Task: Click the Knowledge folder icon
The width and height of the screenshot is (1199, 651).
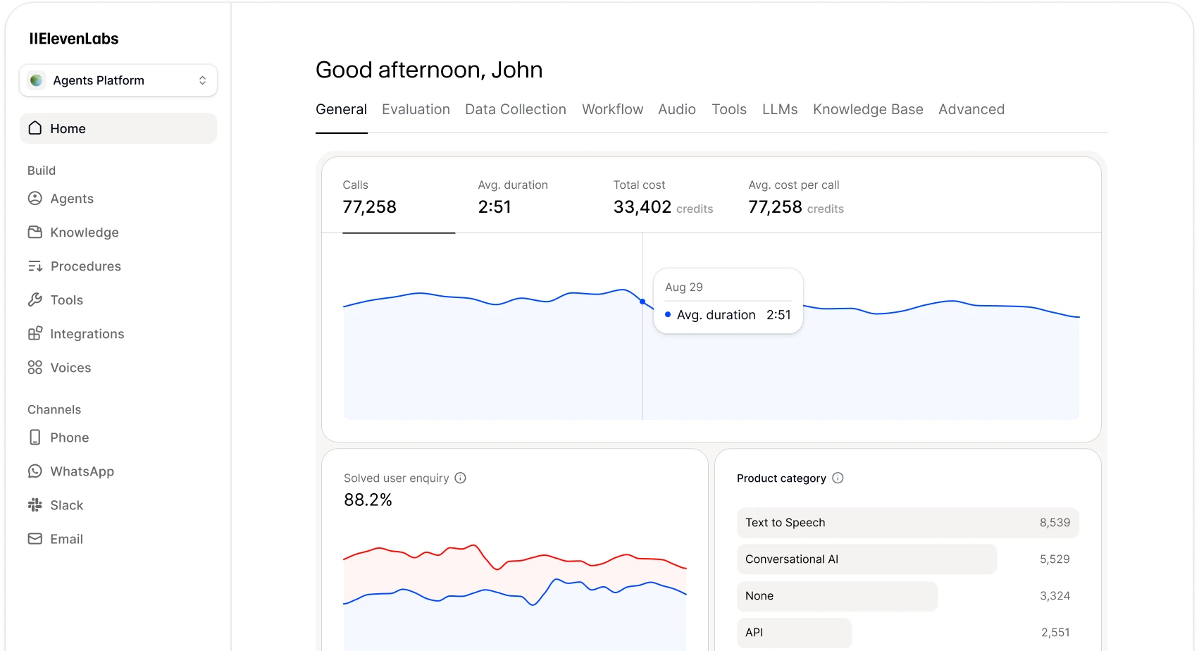Action: point(35,232)
